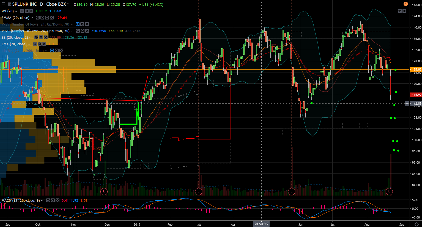
Task: Click the flag icon beside SPLUNK INC
Action: [10, 4]
